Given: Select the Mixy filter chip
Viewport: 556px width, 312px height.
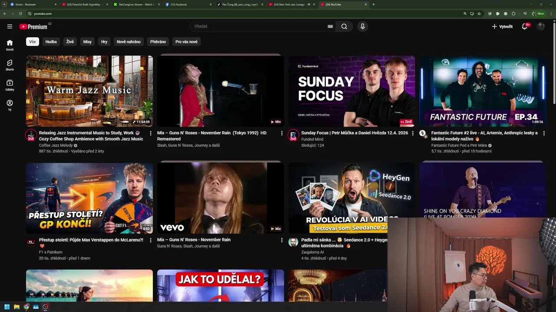Looking at the screenshot, I should click(x=87, y=42).
